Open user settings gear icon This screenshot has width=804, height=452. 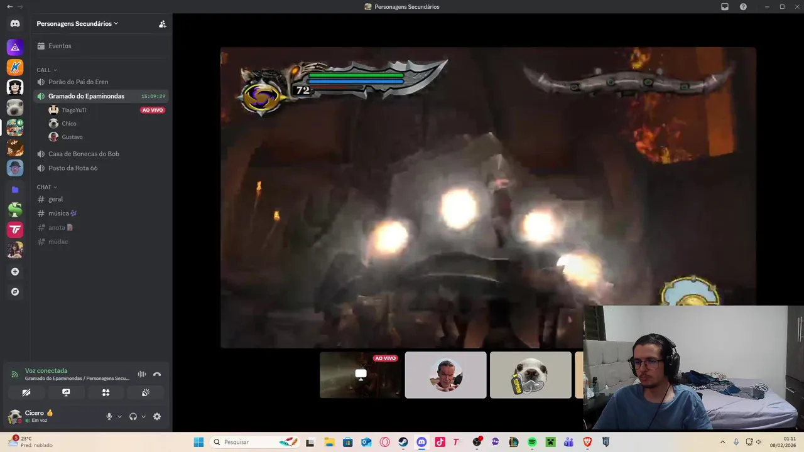click(x=157, y=416)
